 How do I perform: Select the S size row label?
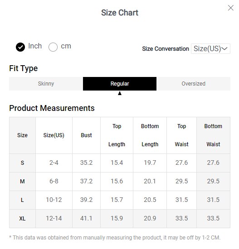coord(22,163)
